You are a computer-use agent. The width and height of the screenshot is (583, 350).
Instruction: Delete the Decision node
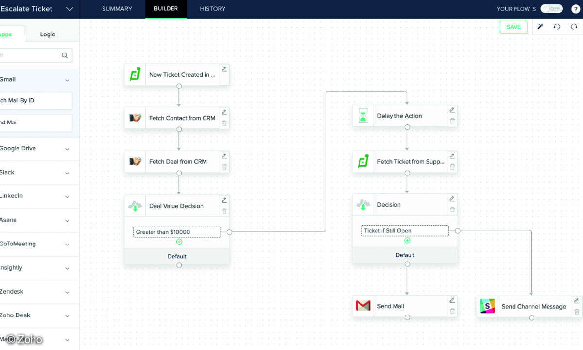click(x=452, y=210)
